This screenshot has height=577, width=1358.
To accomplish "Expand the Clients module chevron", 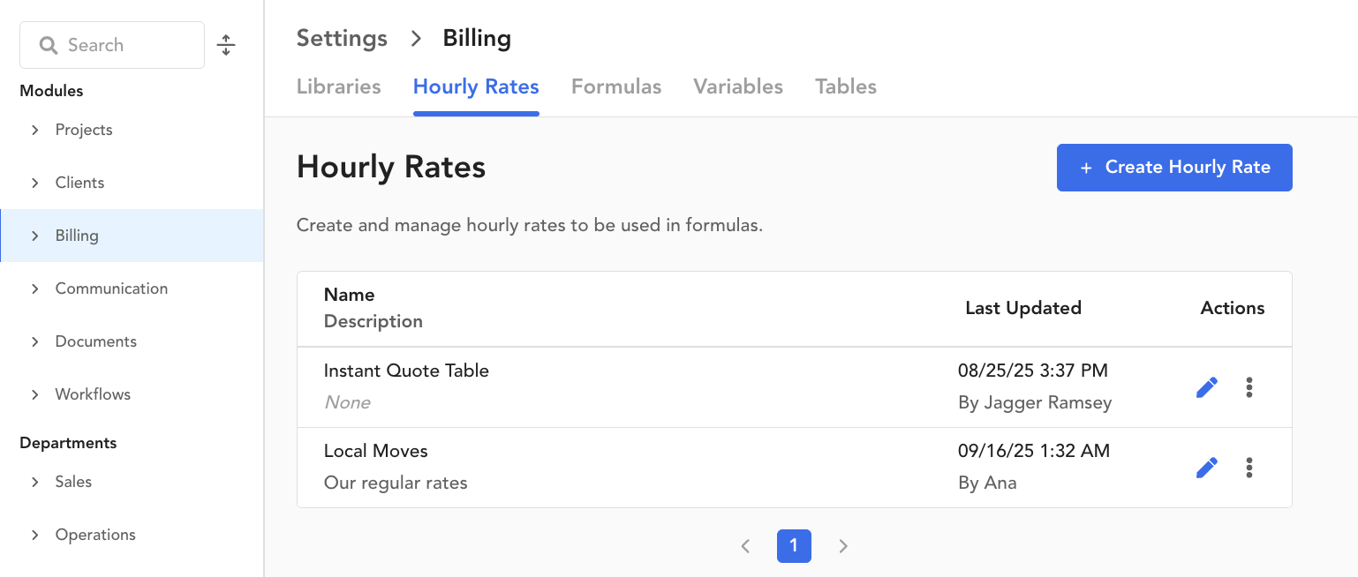I will pyautogui.click(x=35, y=183).
